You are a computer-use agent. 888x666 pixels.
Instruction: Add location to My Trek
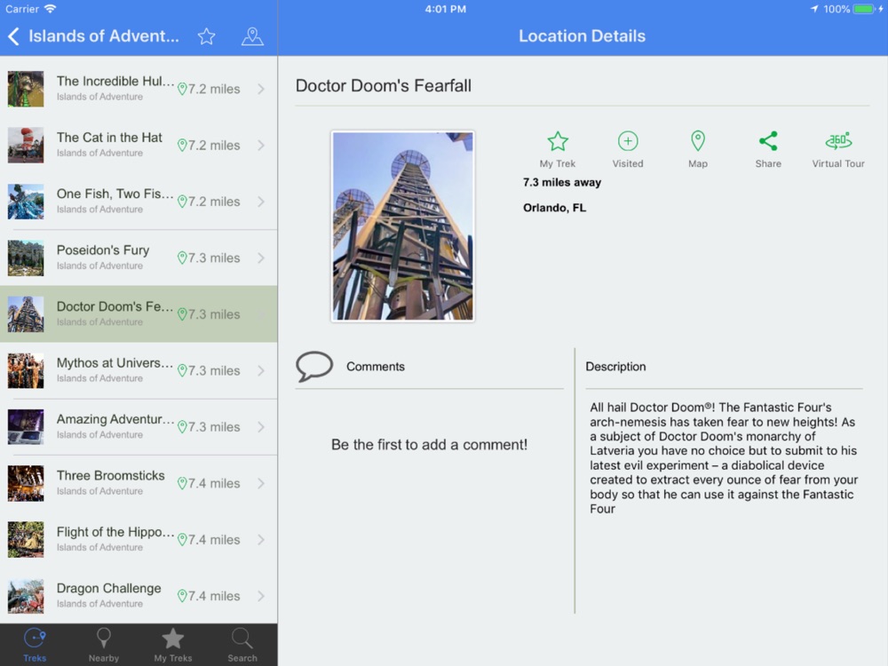[558, 149]
